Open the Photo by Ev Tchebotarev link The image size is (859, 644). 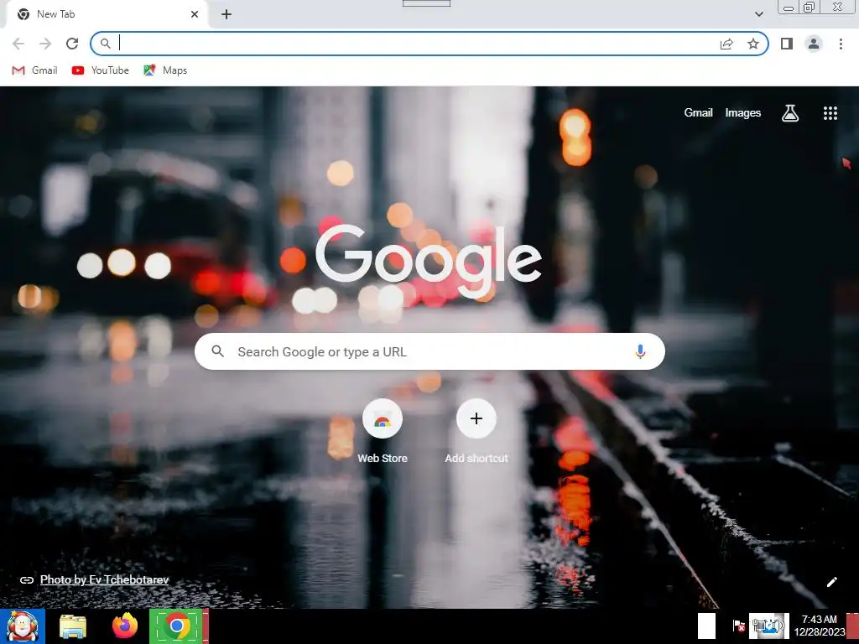[104, 579]
